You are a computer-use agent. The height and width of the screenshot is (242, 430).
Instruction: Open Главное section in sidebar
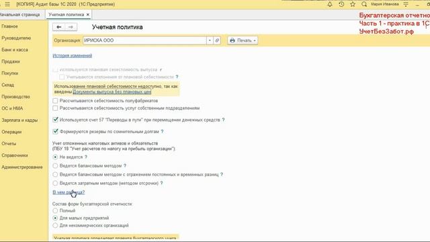[9, 26]
